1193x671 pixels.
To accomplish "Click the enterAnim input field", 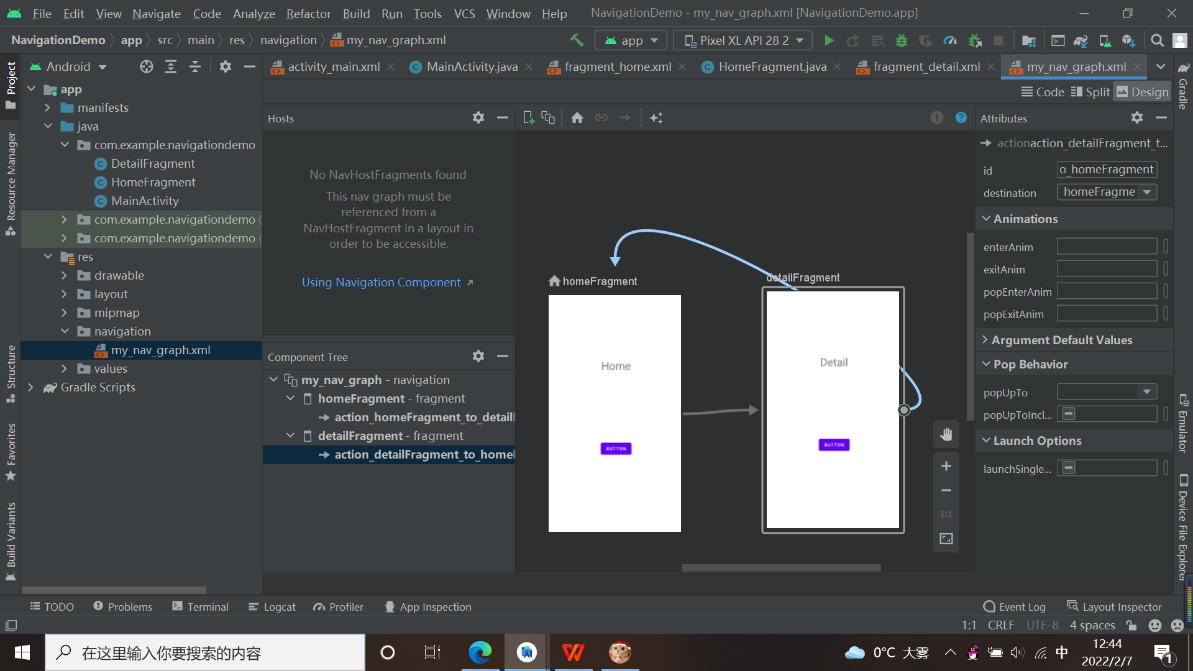I will 1106,247.
